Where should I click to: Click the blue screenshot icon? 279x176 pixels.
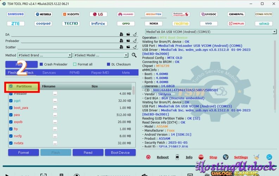click(x=269, y=157)
